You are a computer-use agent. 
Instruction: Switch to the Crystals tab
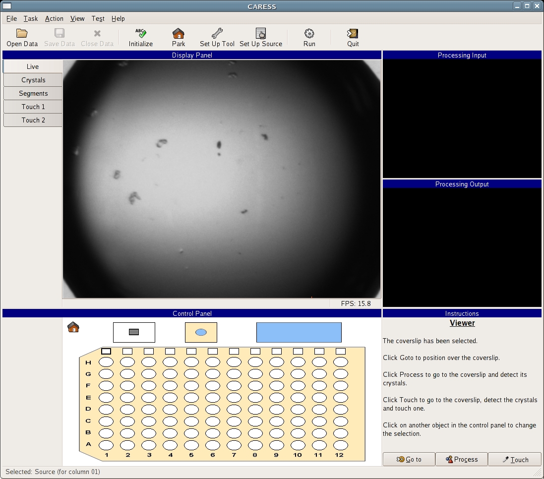33,80
